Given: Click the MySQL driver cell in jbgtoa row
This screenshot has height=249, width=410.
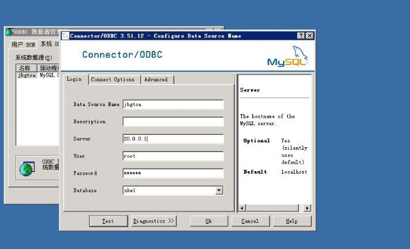Looking at the screenshot, I should point(49,75).
